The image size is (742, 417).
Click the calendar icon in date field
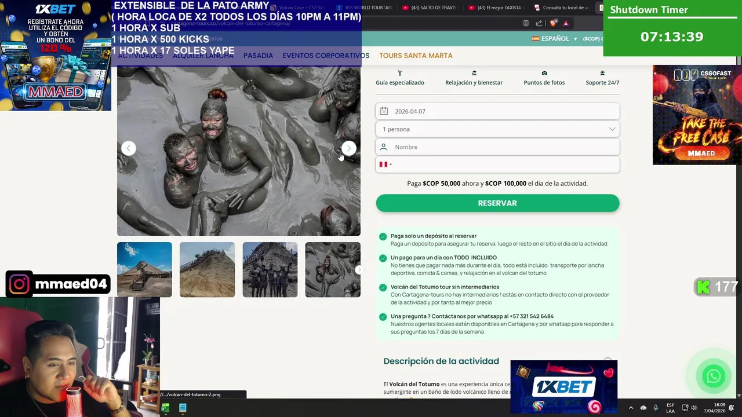click(384, 111)
